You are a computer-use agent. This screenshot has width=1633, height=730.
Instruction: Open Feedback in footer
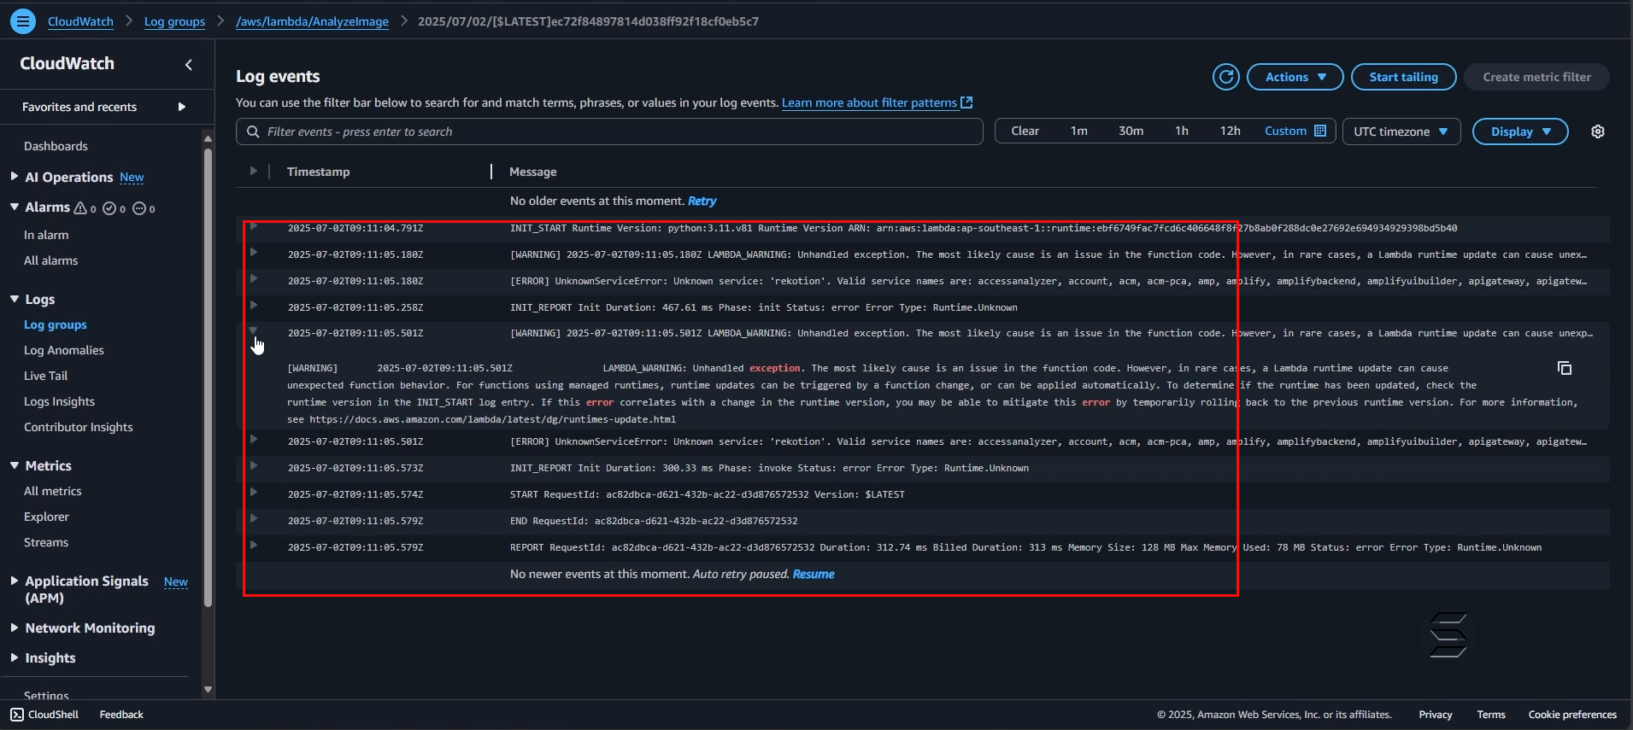(x=121, y=715)
